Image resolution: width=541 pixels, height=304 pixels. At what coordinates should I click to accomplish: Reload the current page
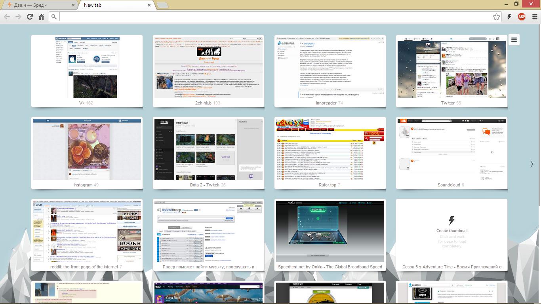tap(30, 17)
